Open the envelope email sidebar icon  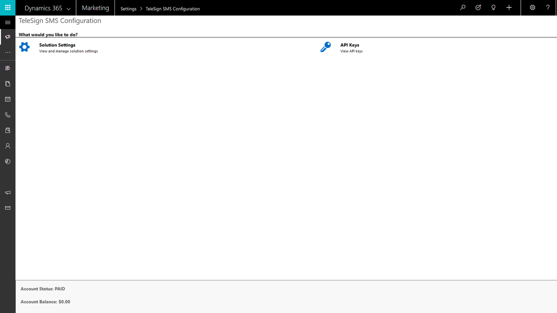coord(7,208)
